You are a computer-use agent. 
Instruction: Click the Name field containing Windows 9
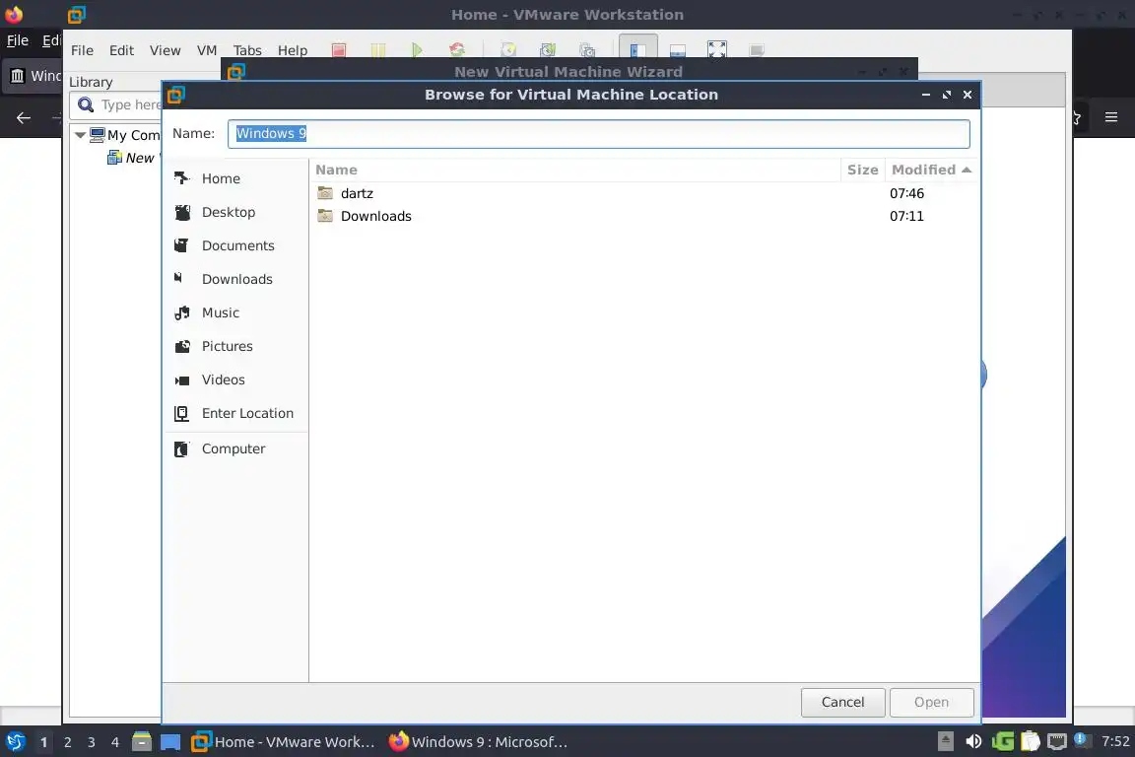[x=599, y=134]
